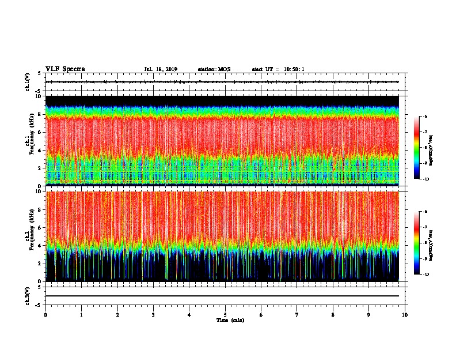The width and height of the screenshot is (456, 353).
Task: Click the ch.3 flat waveform trace panel
Action: [225, 296]
